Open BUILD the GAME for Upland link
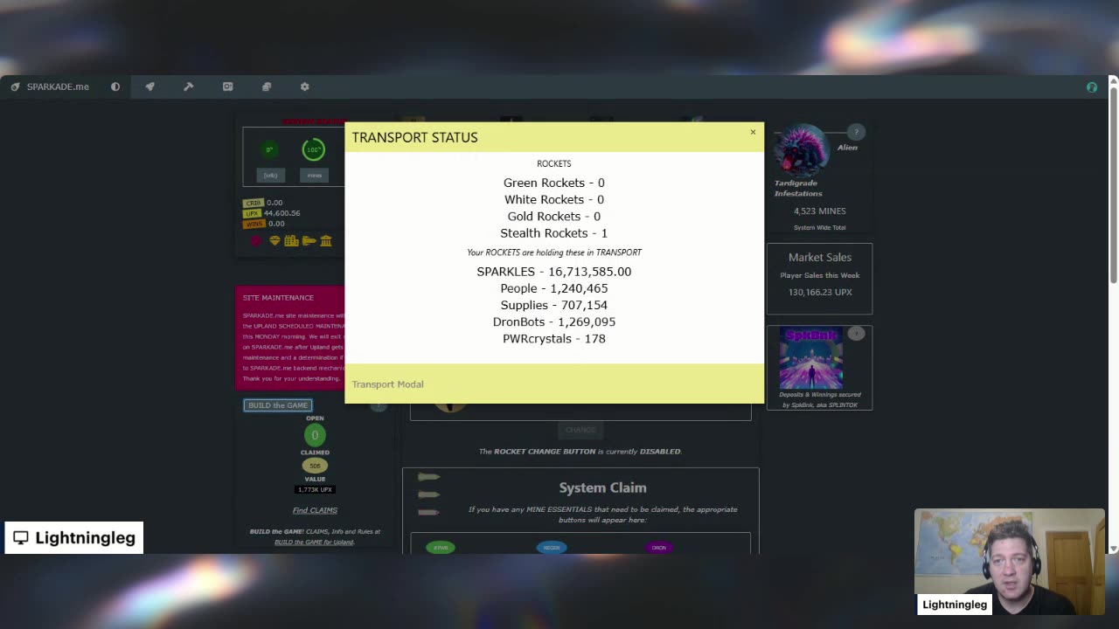Image resolution: width=1119 pixels, height=629 pixels. point(314,542)
